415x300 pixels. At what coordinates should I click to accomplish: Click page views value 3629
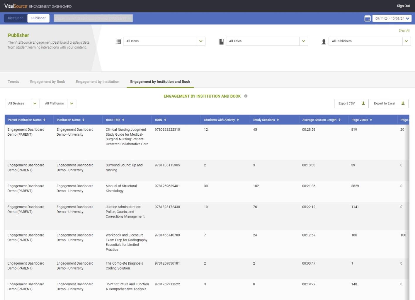355,186
